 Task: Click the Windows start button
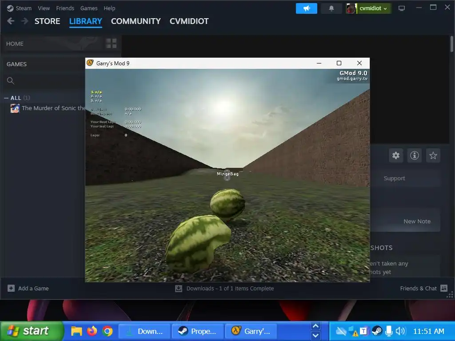pyautogui.click(x=32, y=331)
